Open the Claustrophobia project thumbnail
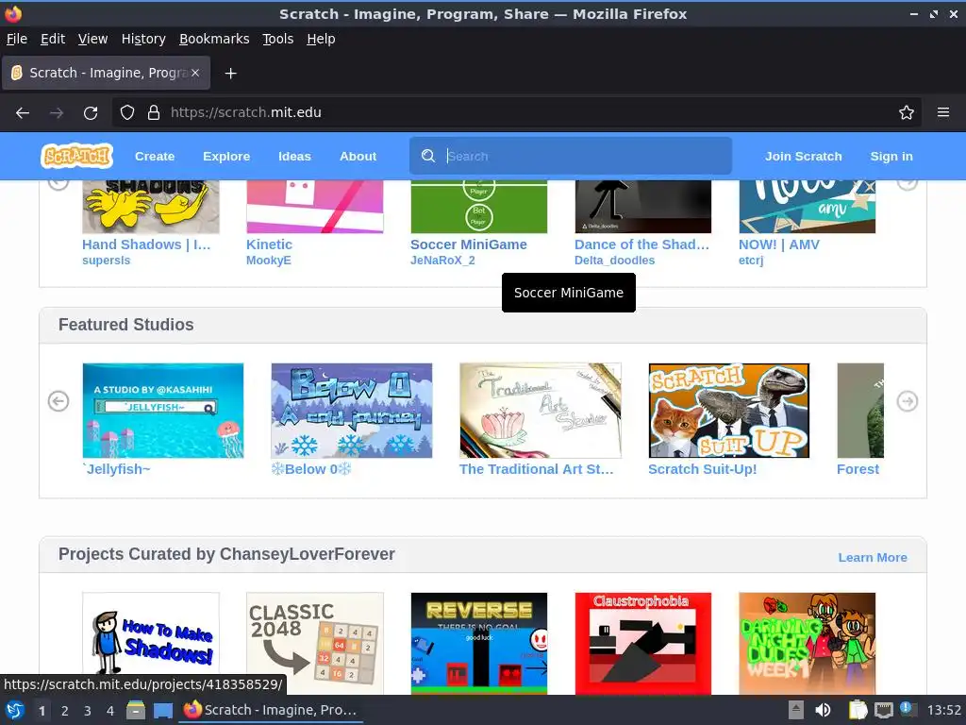Viewport: 966px width, 725px height. coord(643,644)
